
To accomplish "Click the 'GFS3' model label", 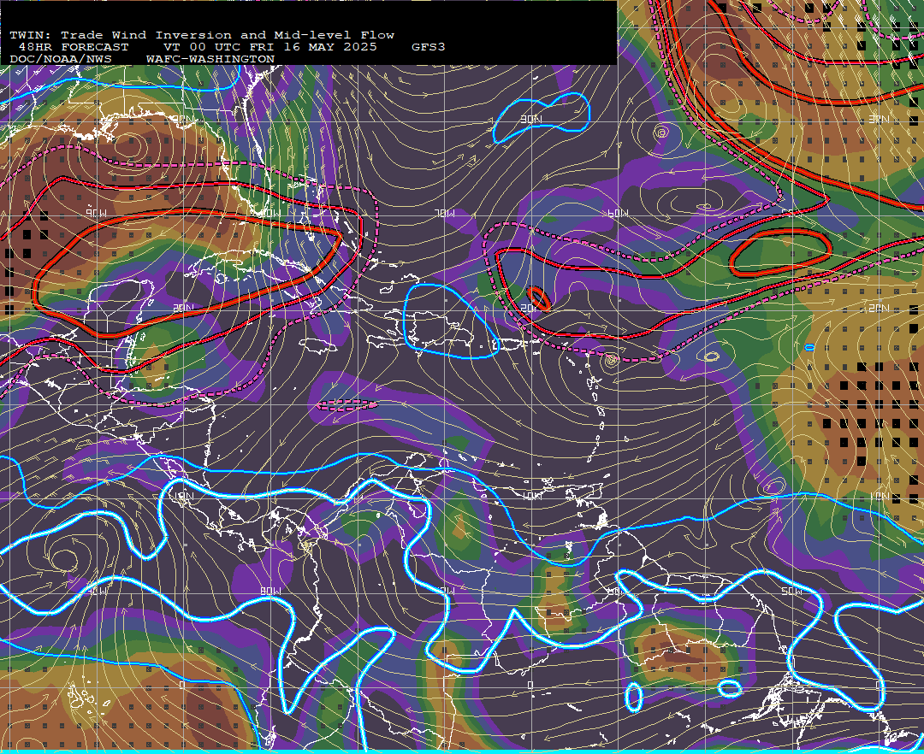I will coord(429,47).
